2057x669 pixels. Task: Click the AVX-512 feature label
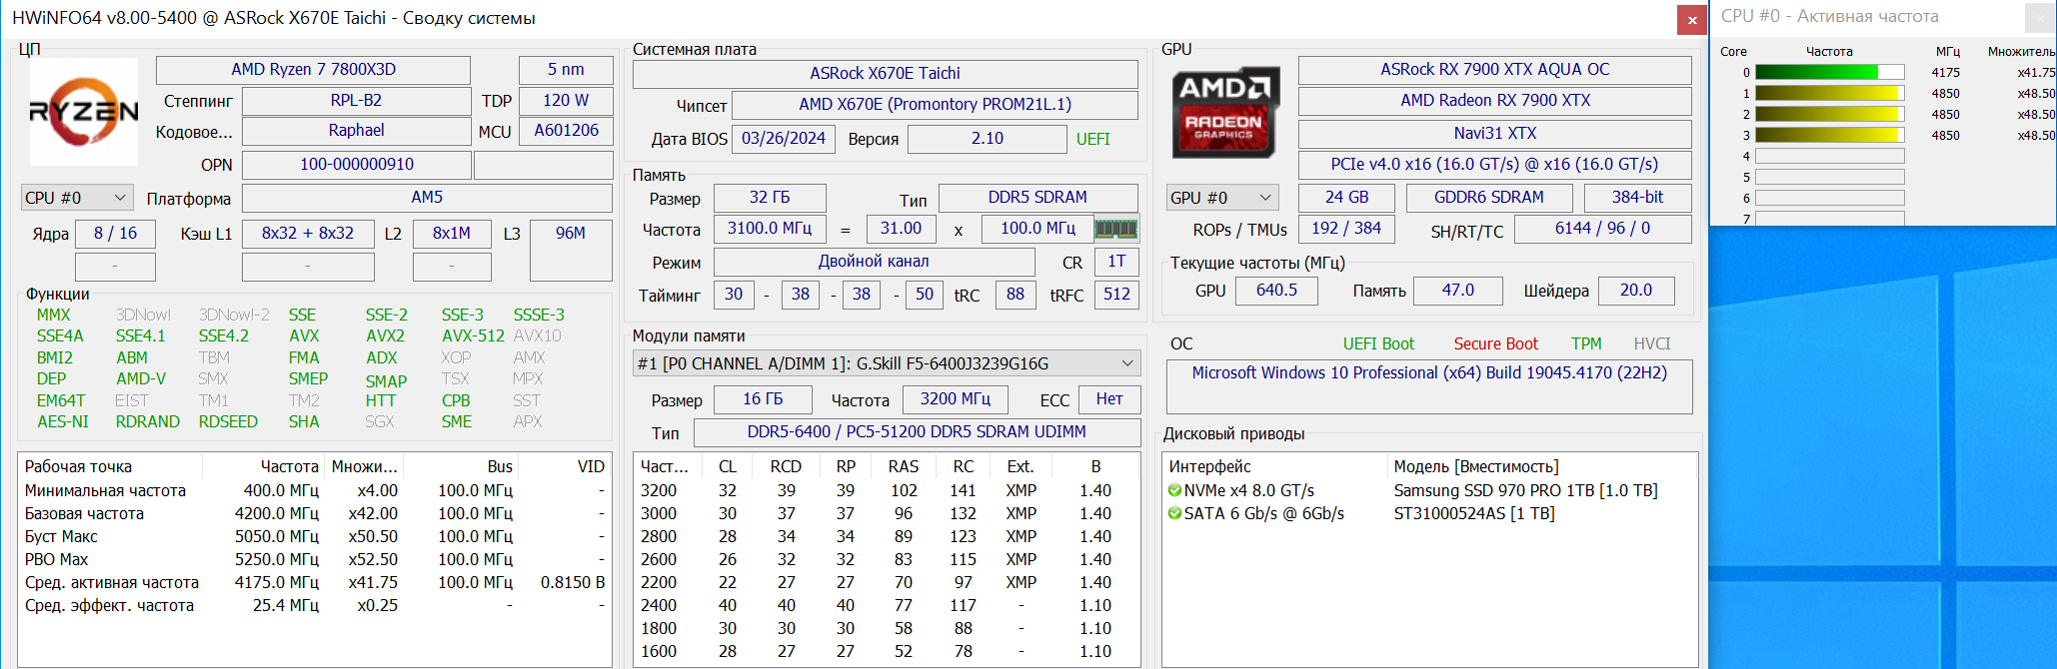click(x=473, y=335)
